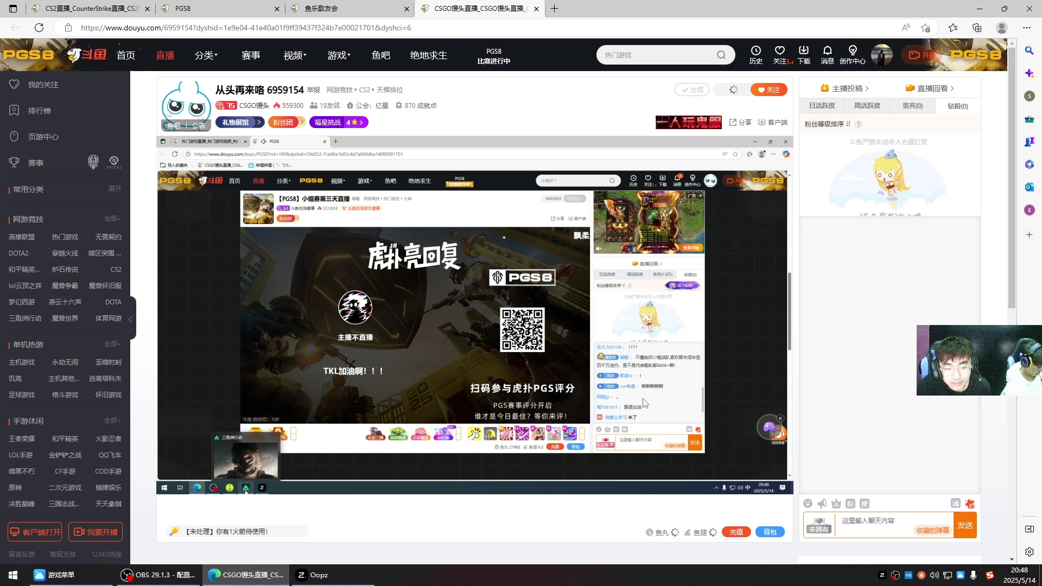Switch to the 周活跃度 tab
The image size is (1042, 586).
pyautogui.click(x=867, y=106)
